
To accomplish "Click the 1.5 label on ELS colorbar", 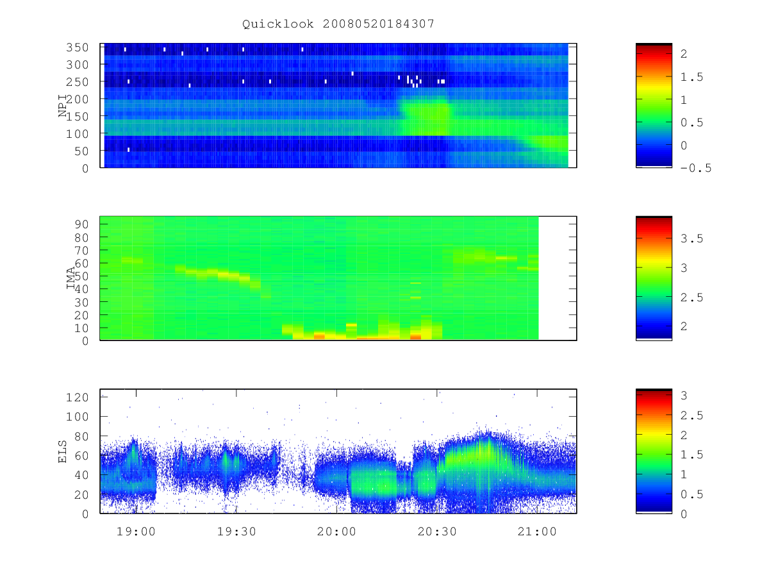I will 691,455.
